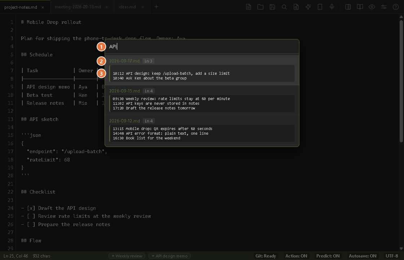Click heading '## Schedule'
The width and height of the screenshot is (404, 260).
click(x=37, y=55)
